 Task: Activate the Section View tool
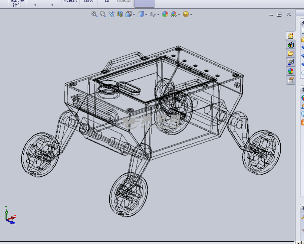click(x=120, y=14)
